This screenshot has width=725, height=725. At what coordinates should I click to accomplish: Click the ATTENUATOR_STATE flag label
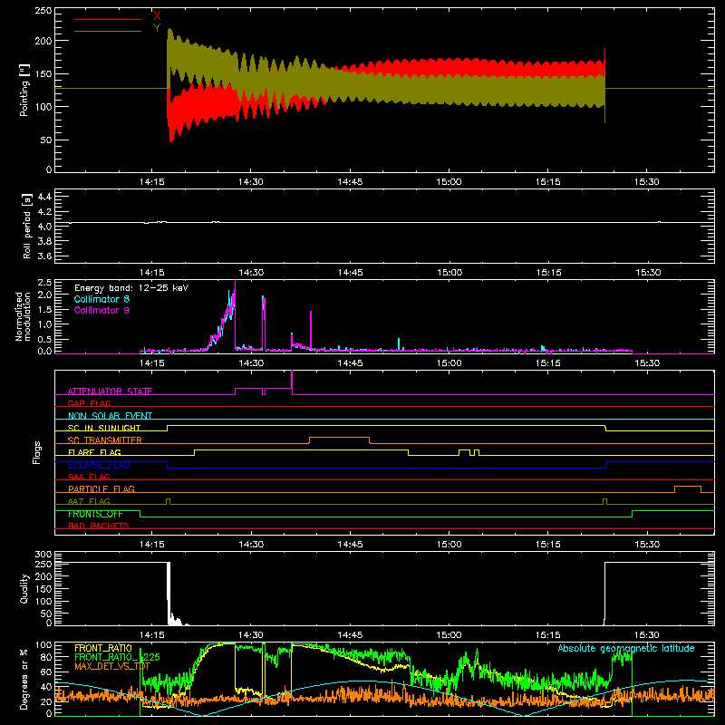click(110, 391)
